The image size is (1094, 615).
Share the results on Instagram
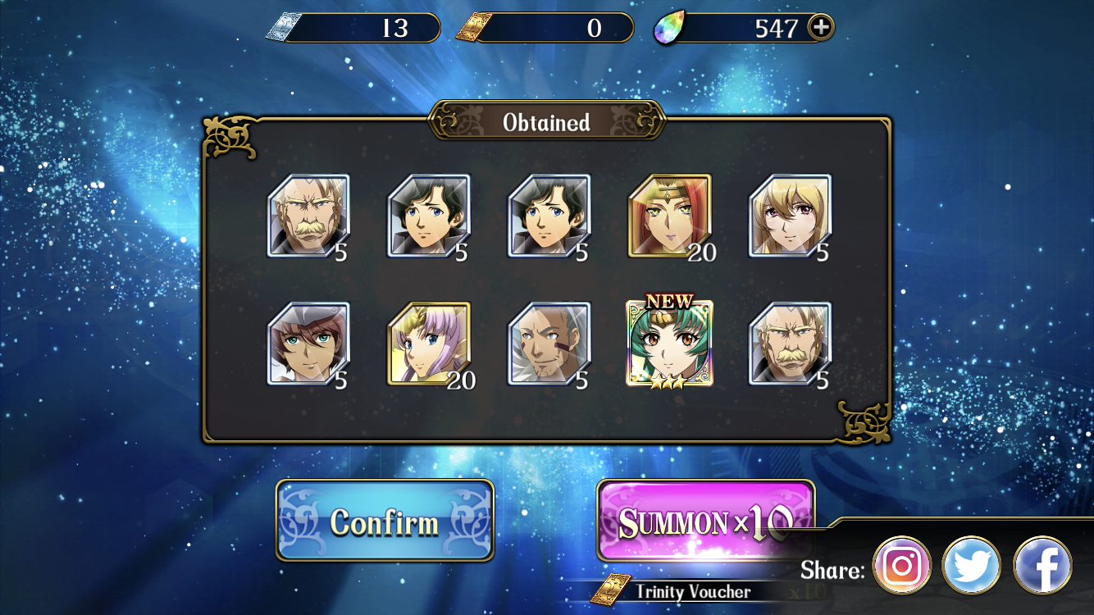click(902, 566)
